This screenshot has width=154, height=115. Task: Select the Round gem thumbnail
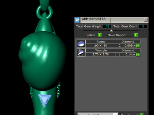click(81, 44)
